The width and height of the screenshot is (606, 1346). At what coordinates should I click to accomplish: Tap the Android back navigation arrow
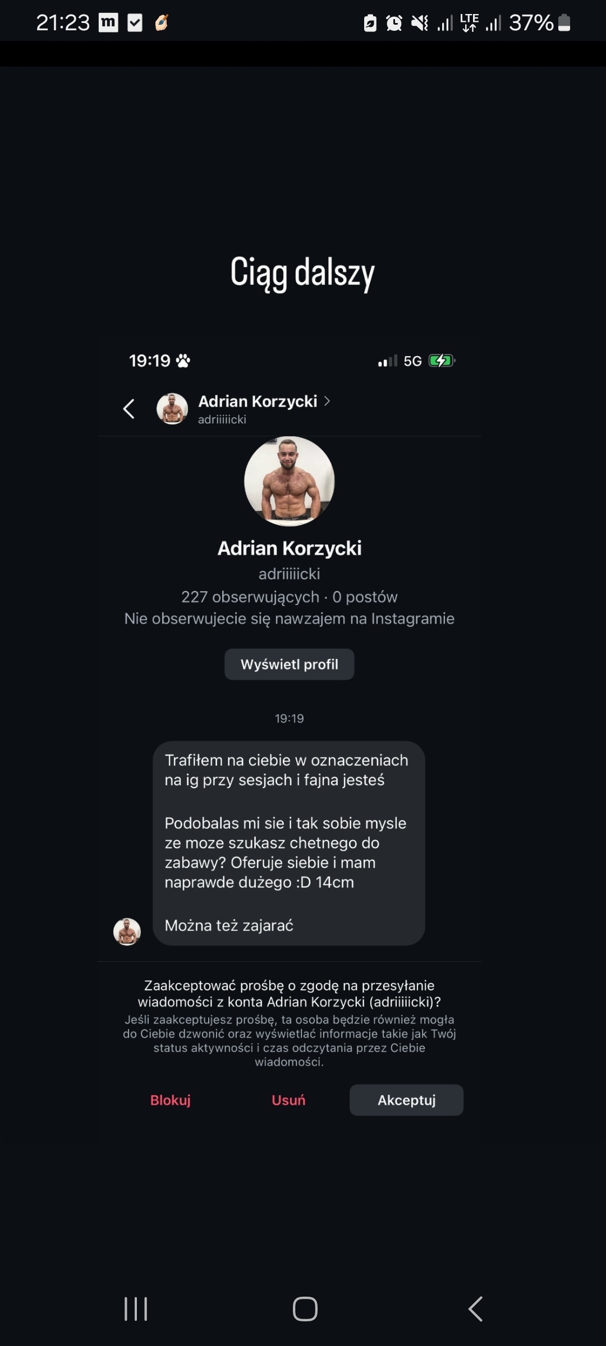[475, 1309]
